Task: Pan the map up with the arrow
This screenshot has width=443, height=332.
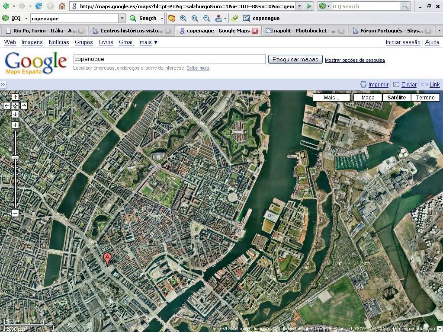Action: point(15,97)
